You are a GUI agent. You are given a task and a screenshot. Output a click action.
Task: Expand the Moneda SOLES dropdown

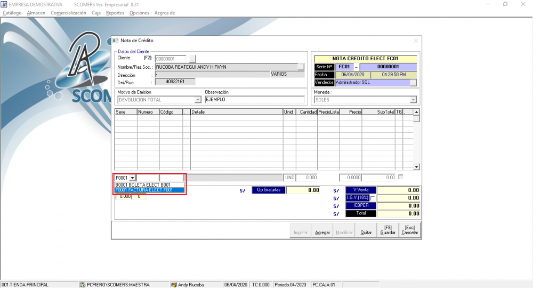tap(413, 100)
